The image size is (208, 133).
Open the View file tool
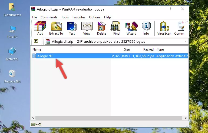click(87, 28)
